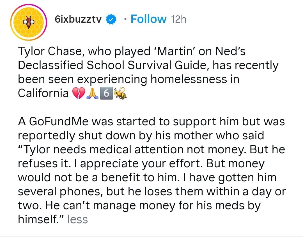Click the 6ixbuzztv username

click(x=78, y=19)
